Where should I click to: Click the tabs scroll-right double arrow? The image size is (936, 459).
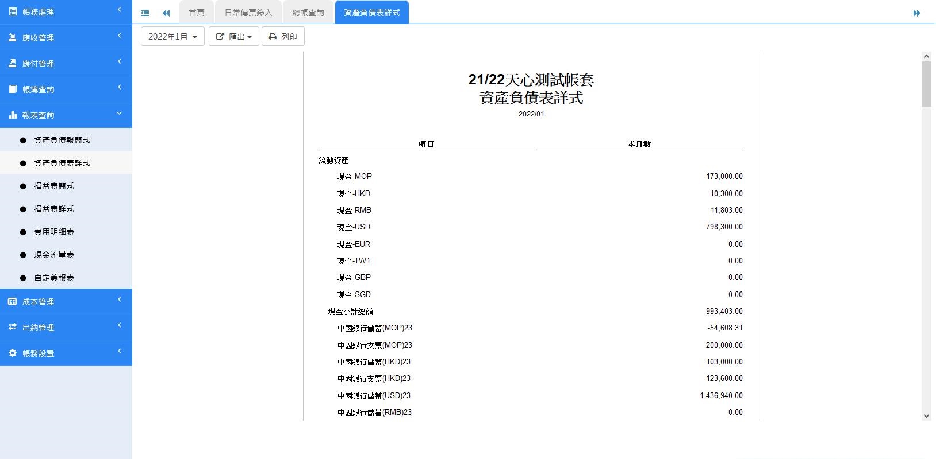pyautogui.click(x=917, y=13)
